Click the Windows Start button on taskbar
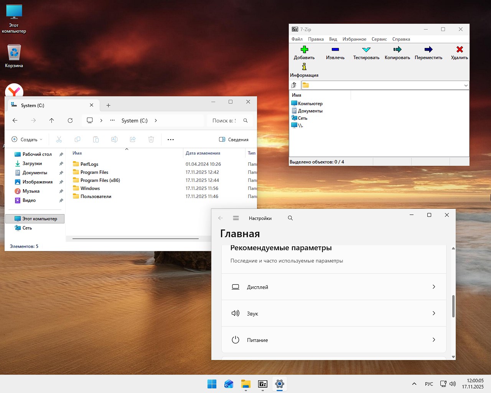Screen dimensions: 491x393 212,384
